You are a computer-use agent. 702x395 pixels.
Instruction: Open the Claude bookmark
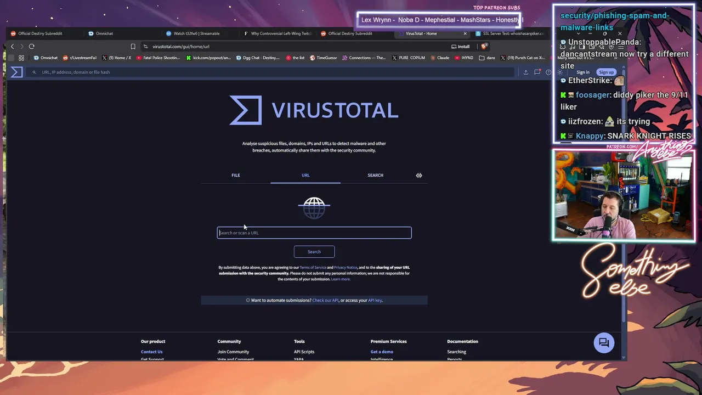440,58
